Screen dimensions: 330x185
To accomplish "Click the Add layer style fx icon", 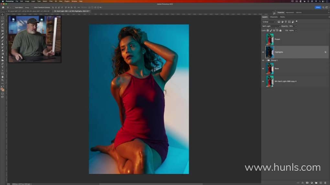I will 302,183.
